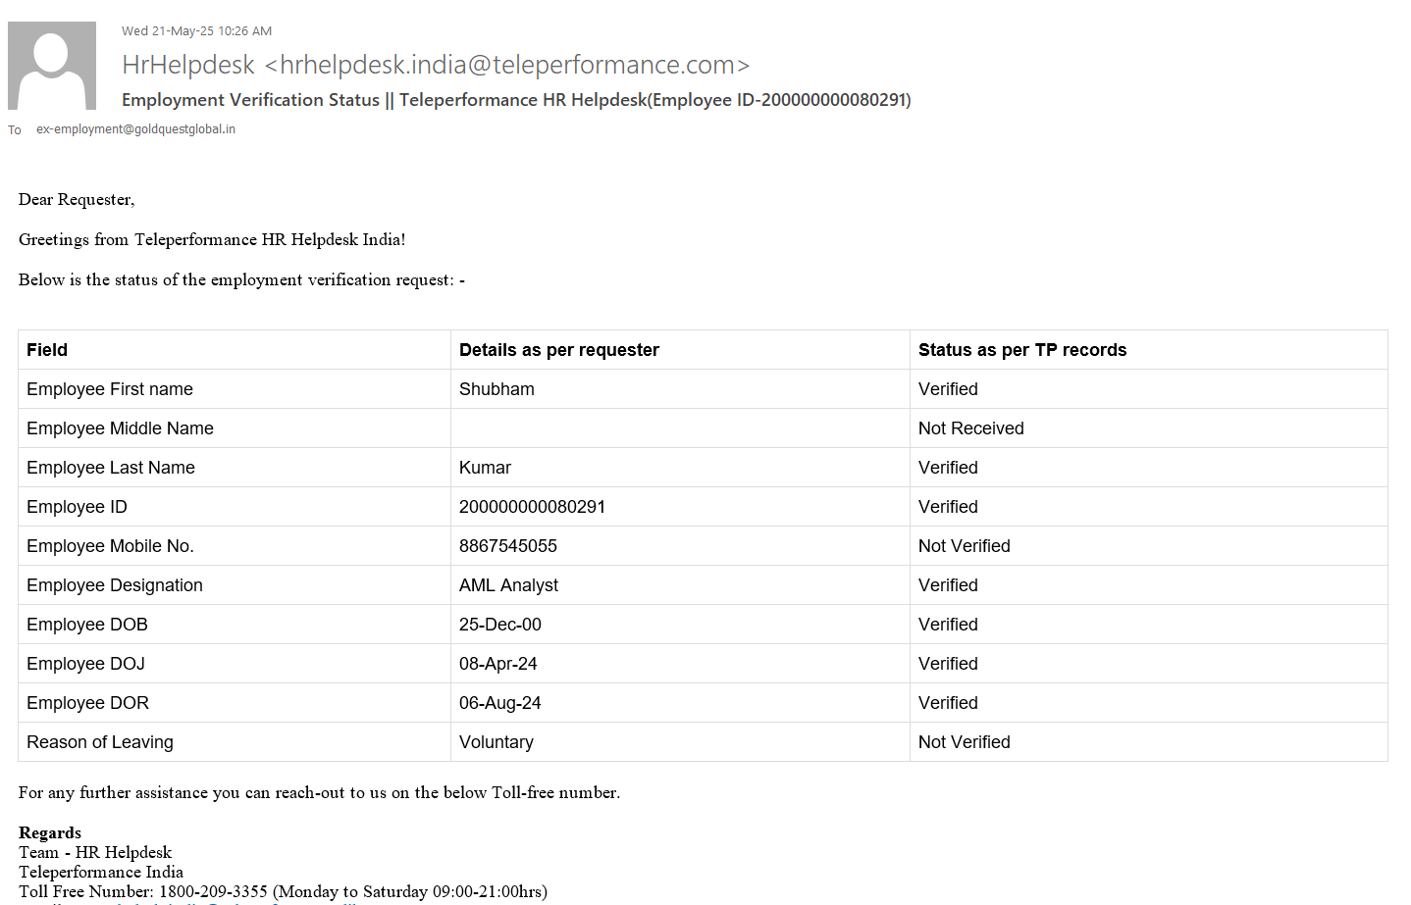1411x905 pixels.
Task: Click the DOR value 06-Aug-24
Action: [499, 703]
